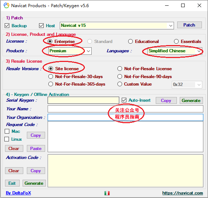
Task: Open the https://navicat.com link
Action: (183, 193)
